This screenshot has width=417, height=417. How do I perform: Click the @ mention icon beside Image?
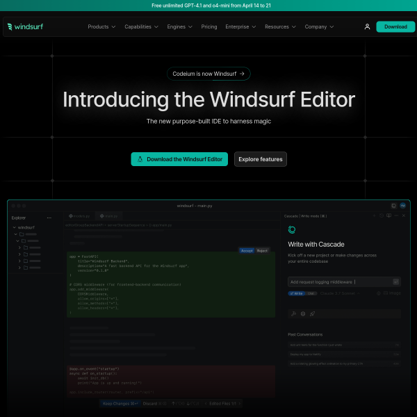(x=379, y=293)
